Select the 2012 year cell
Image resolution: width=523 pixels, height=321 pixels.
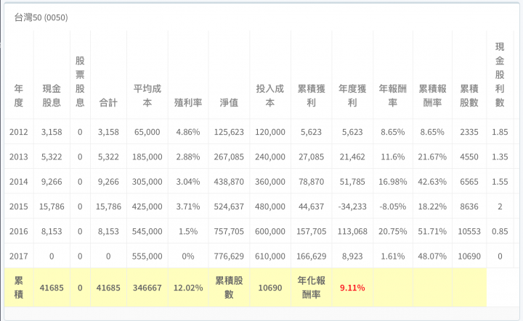[19, 132]
